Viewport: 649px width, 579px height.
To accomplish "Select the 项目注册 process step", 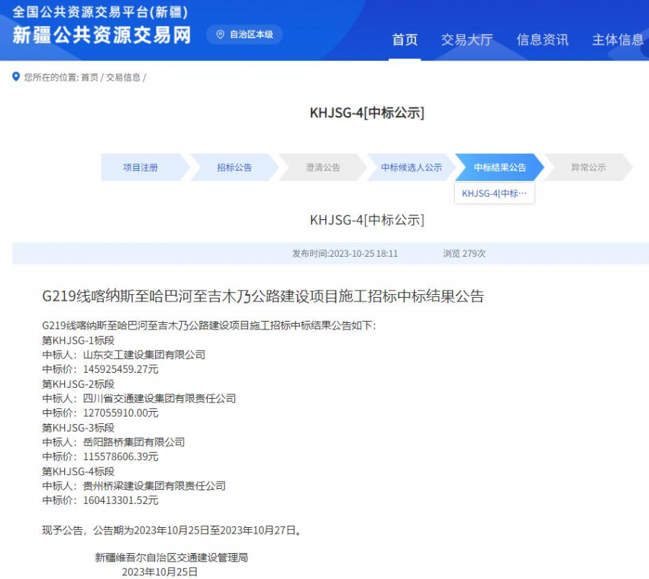I will pos(141,167).
